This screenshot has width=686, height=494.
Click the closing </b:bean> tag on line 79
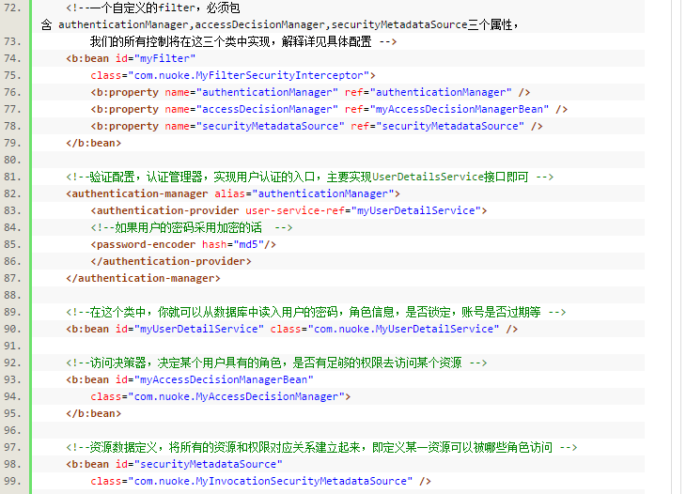click(94, 143)
